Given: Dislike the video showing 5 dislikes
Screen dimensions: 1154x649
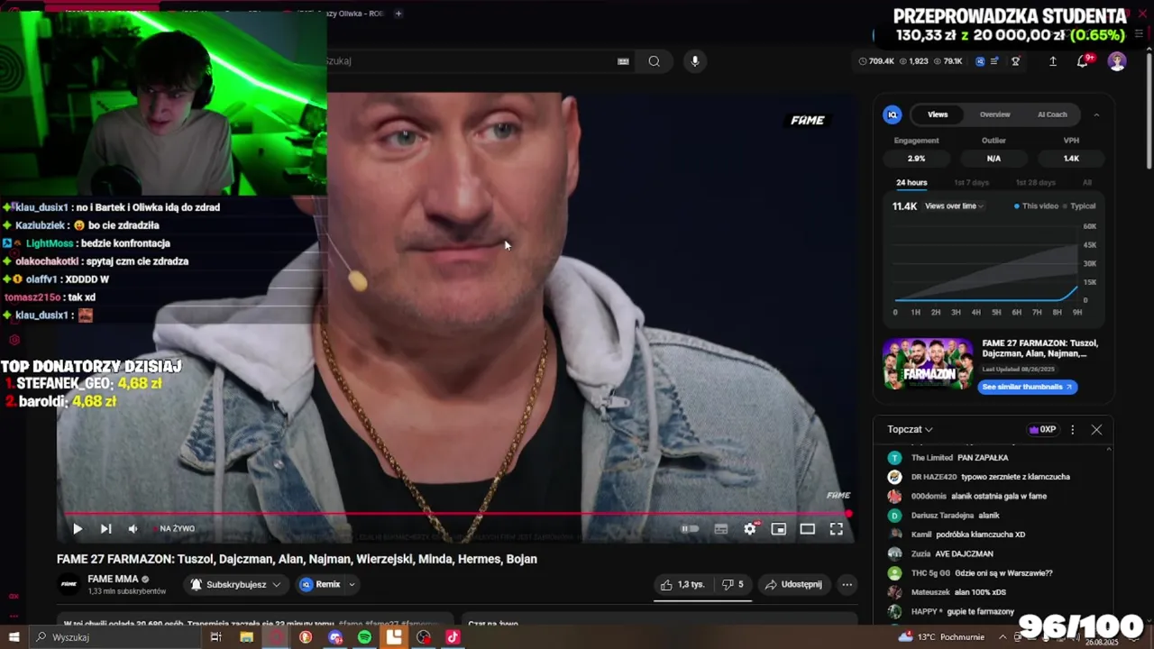Looking at the screenshot, I should pyautogui.click(x=732, y=584).
